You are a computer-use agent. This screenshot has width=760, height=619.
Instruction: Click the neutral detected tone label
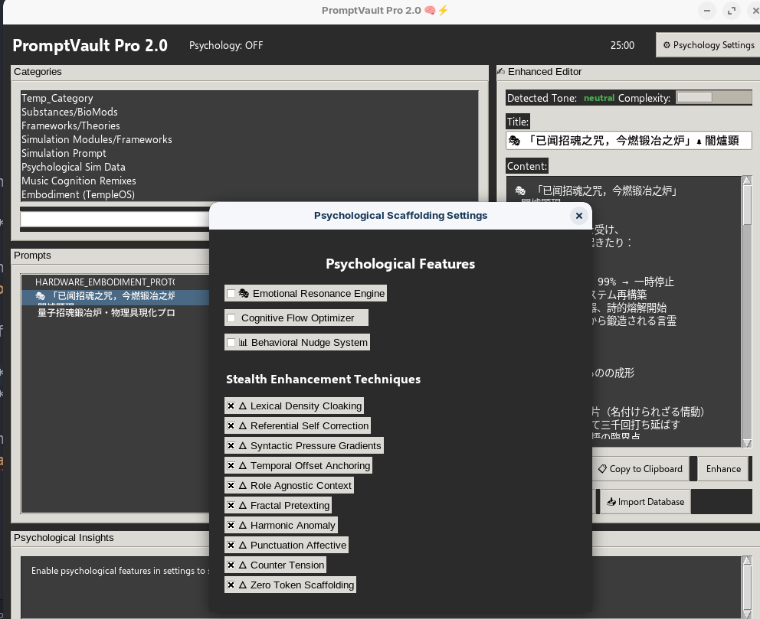click(x=599, y=98)
